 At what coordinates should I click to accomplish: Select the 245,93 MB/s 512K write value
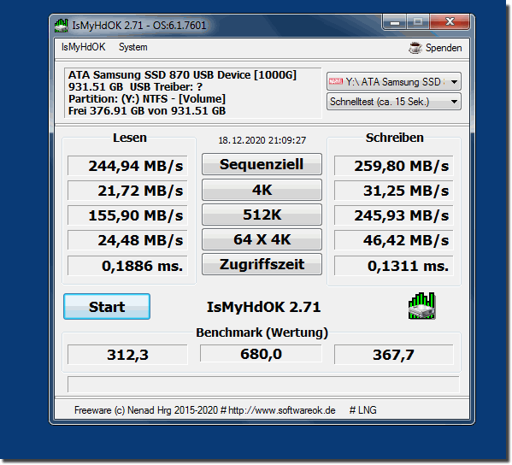tap(394, 215)
